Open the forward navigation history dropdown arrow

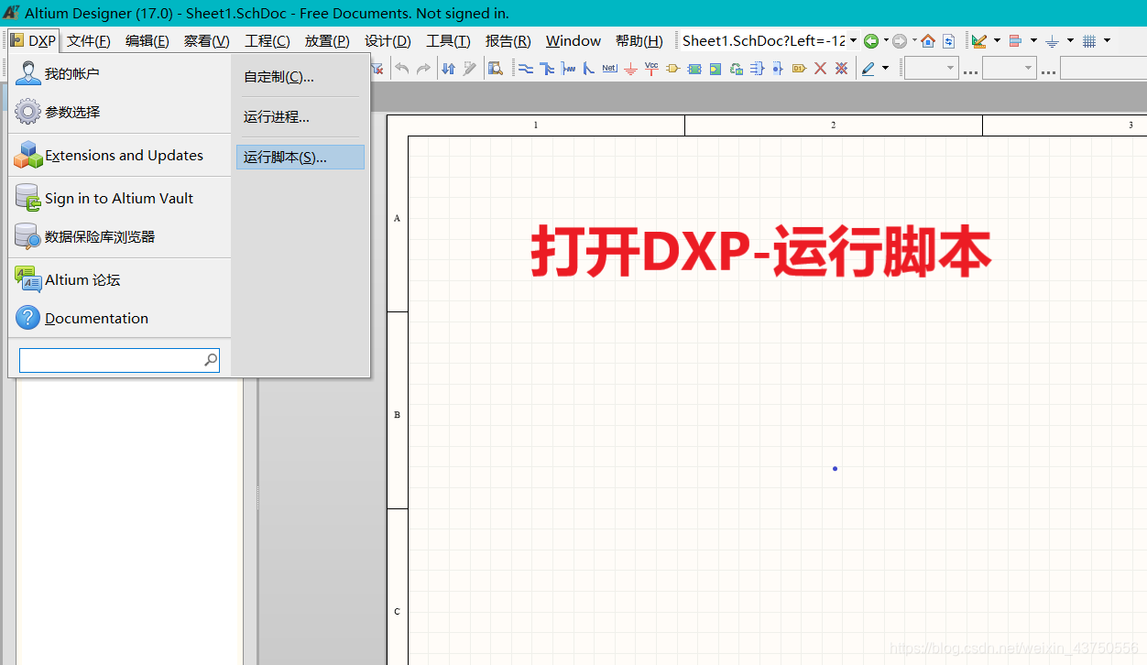point(914,40)
